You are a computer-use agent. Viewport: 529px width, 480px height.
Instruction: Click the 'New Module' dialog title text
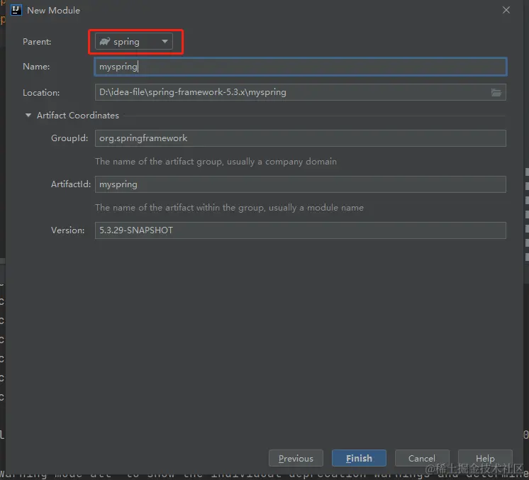click(53, 11)
